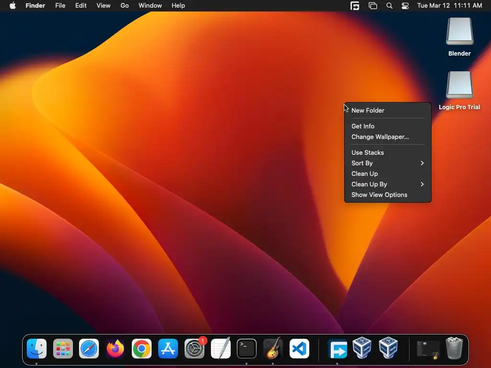Select Change Wallpaper… in context menu

[387, 137]
